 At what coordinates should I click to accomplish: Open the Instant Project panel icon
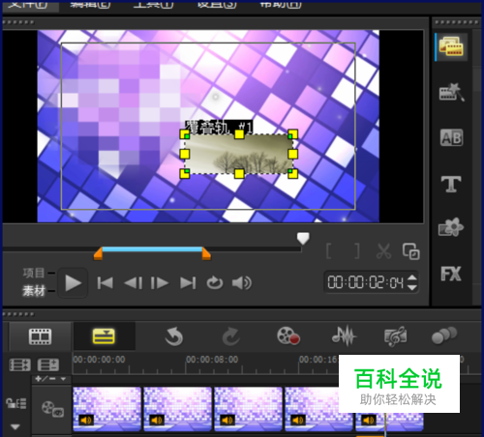(451, 92)
